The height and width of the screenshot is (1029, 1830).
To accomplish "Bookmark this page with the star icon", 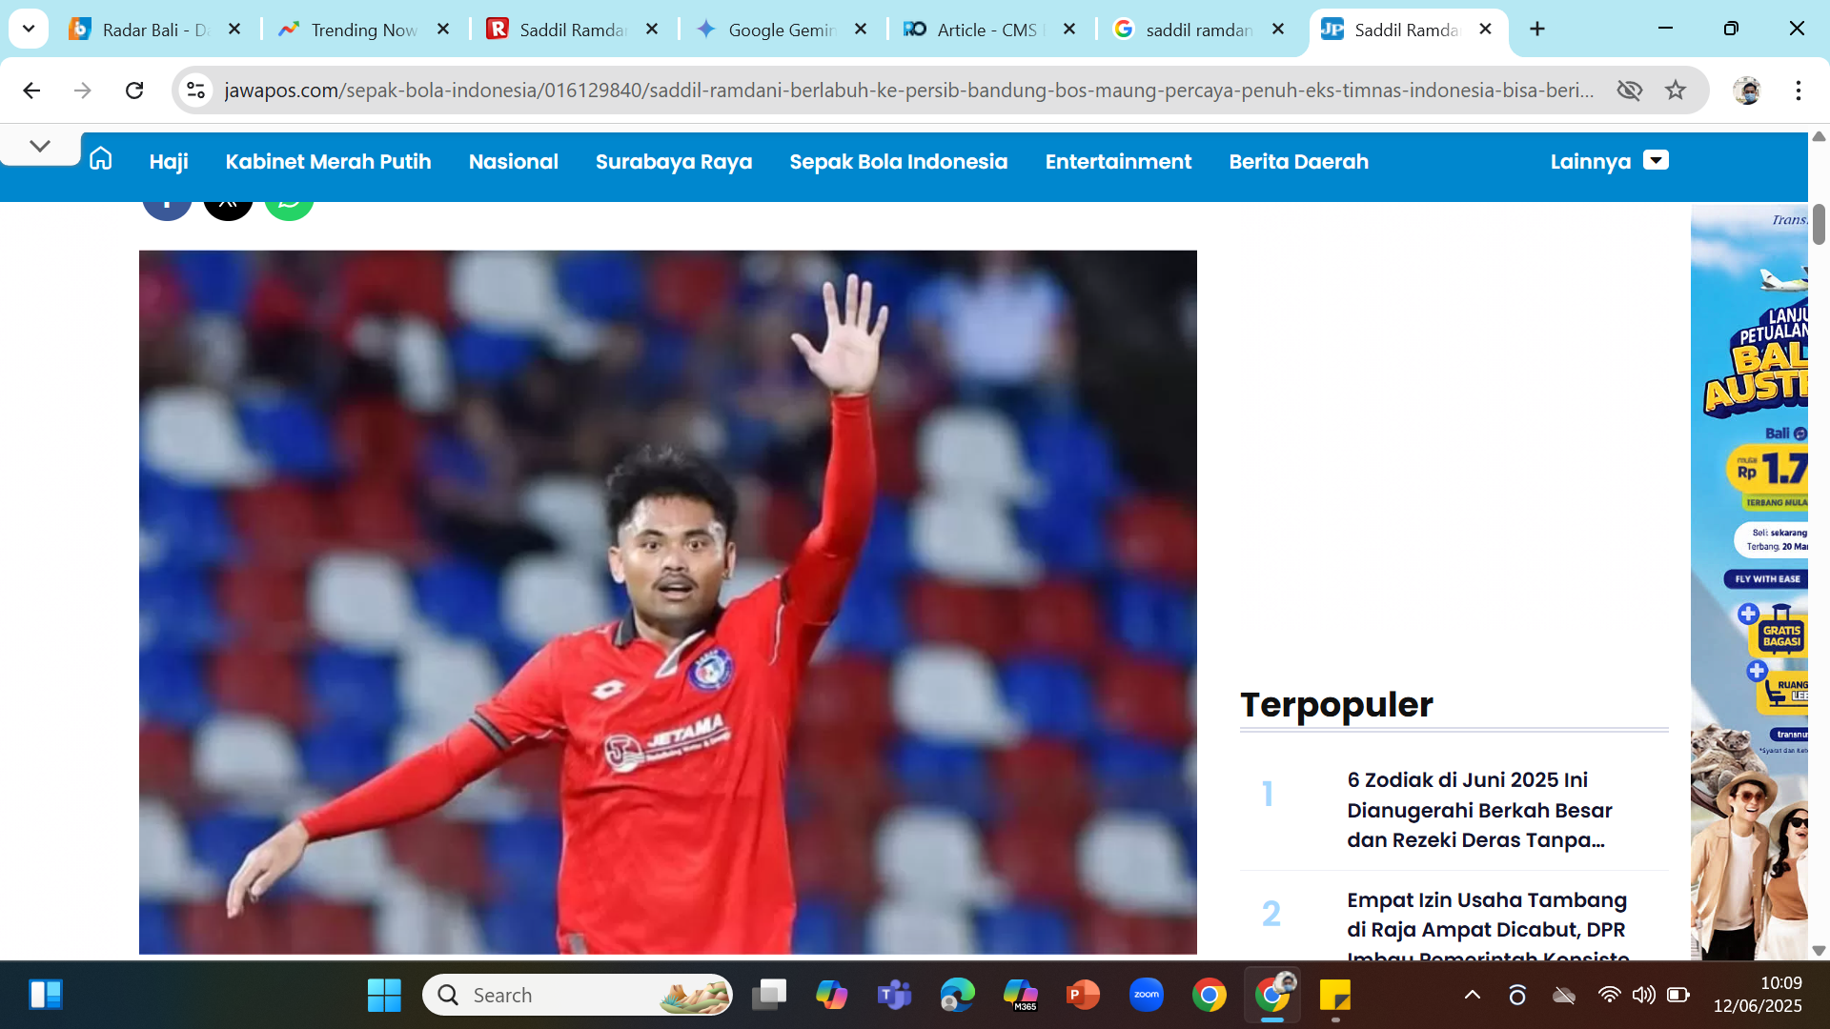I will tap(1676, 91).
